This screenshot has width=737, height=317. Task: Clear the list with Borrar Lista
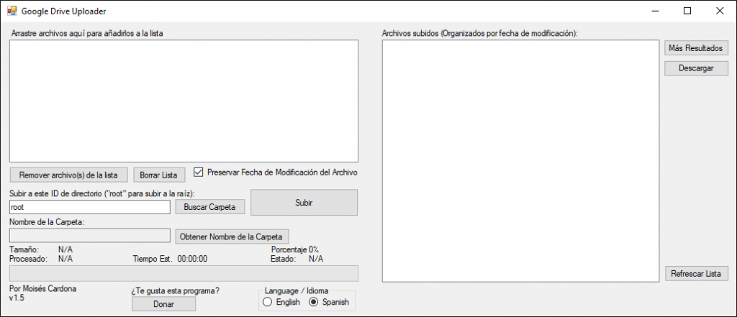pyautogui.click(x=159, y=175)
